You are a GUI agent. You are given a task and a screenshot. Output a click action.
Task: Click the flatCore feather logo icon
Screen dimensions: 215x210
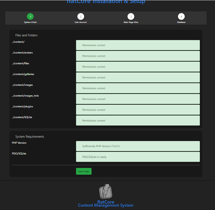tap(106, 191)
